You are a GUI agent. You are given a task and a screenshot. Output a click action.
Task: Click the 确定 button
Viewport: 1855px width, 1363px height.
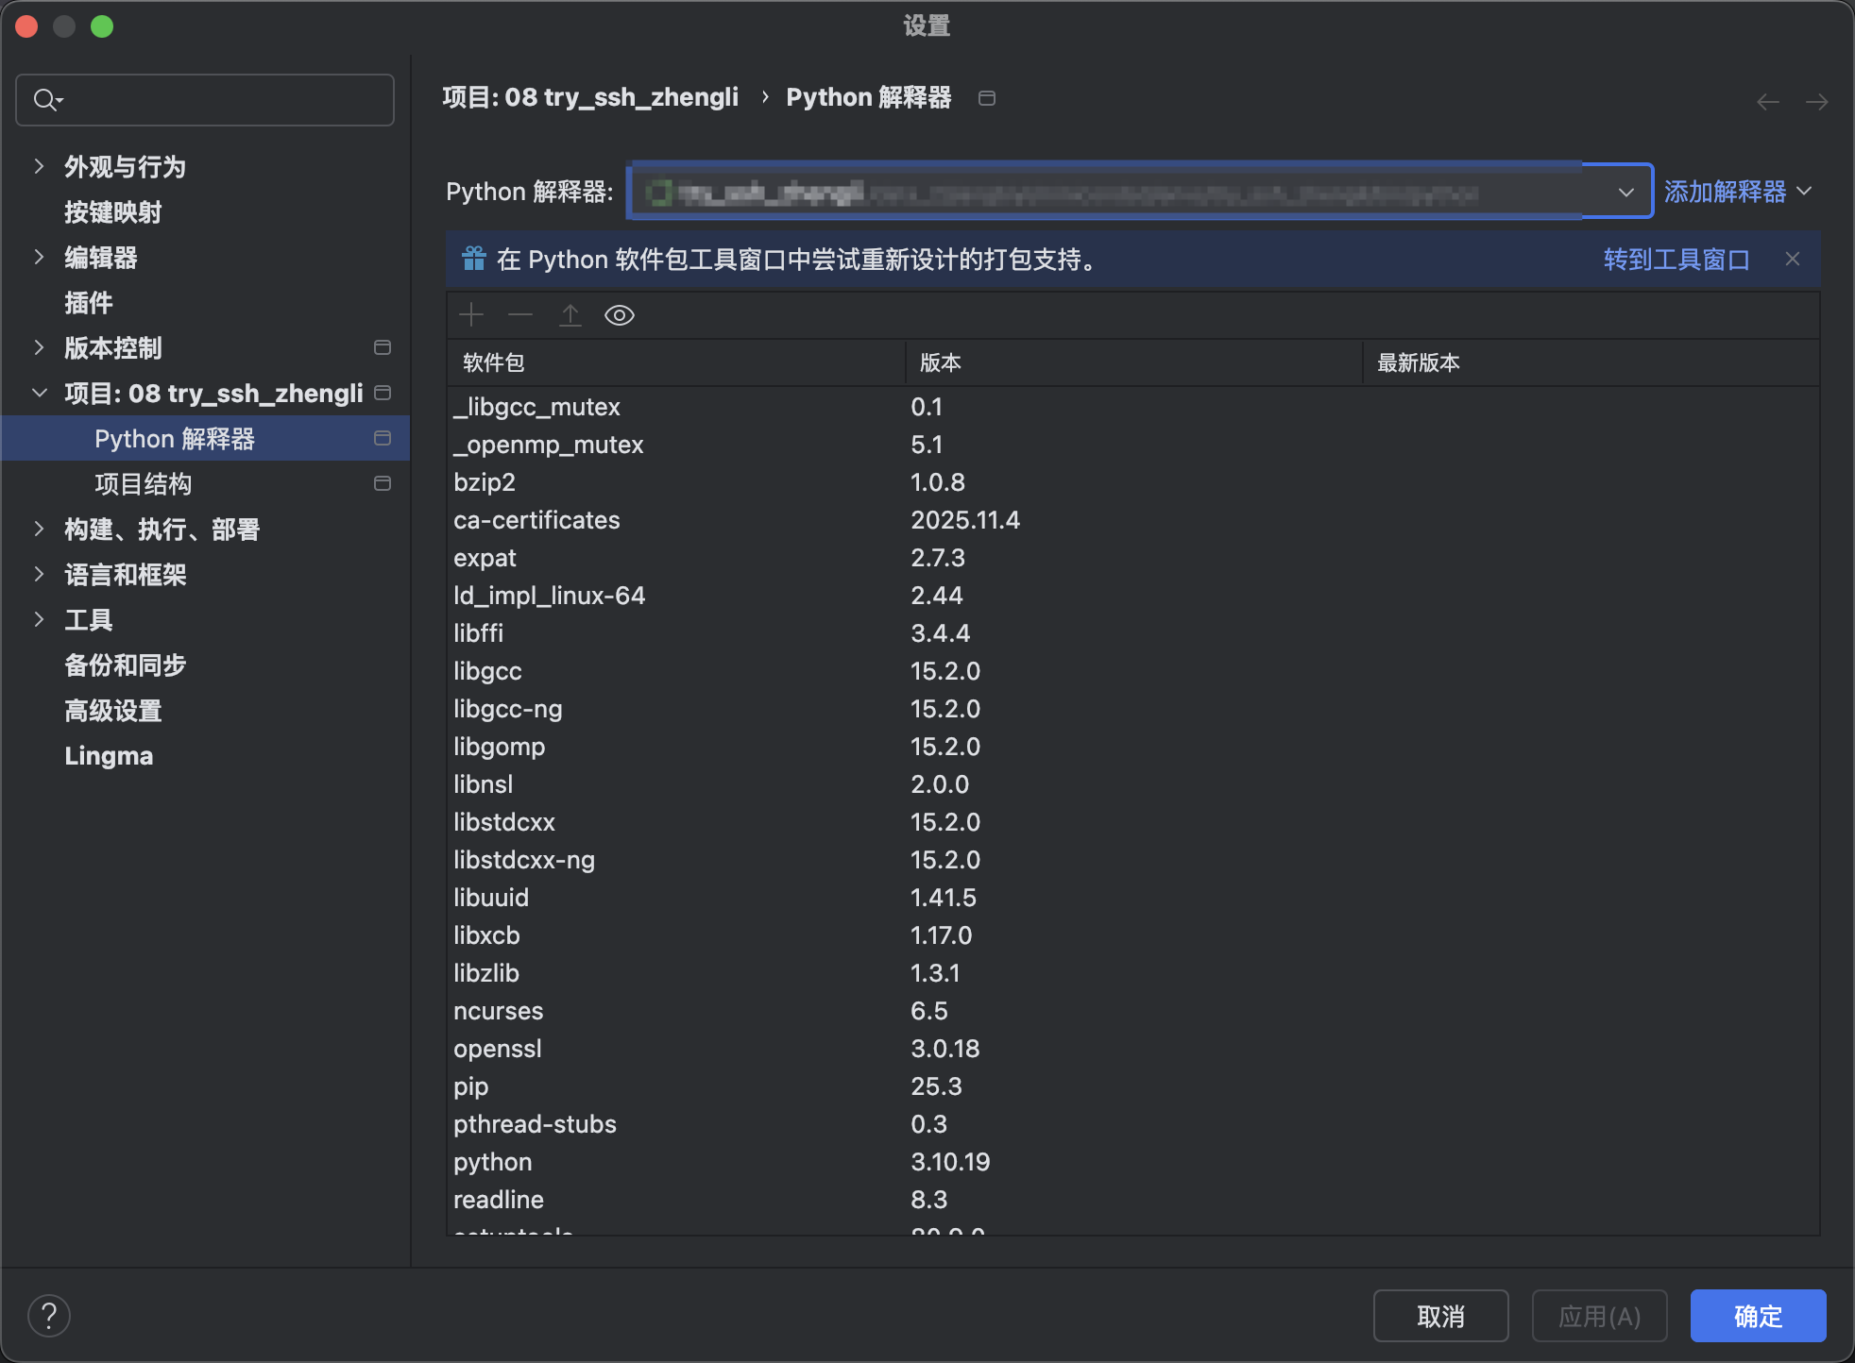point(1758,1316)
